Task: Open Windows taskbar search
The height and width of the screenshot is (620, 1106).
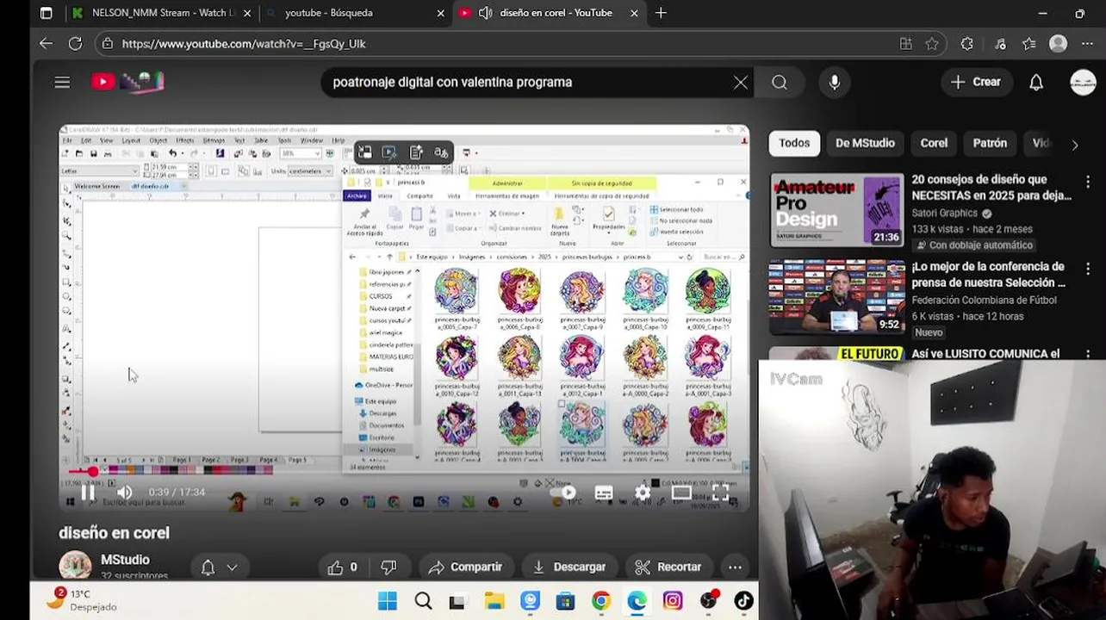Action: tap(423, 601)
